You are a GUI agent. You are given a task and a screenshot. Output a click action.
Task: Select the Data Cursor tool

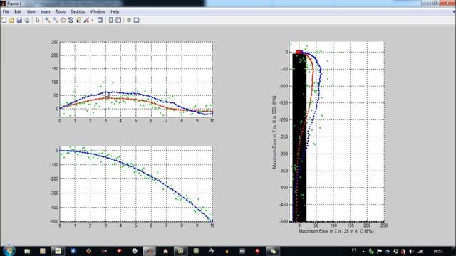point(78,20)
